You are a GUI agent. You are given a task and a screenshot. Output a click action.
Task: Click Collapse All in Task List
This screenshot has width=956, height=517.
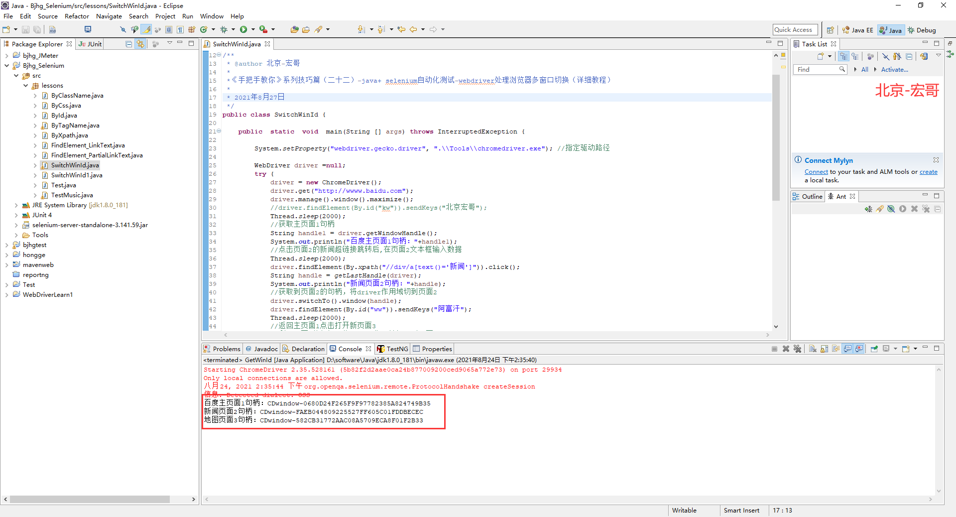(909, 57)
